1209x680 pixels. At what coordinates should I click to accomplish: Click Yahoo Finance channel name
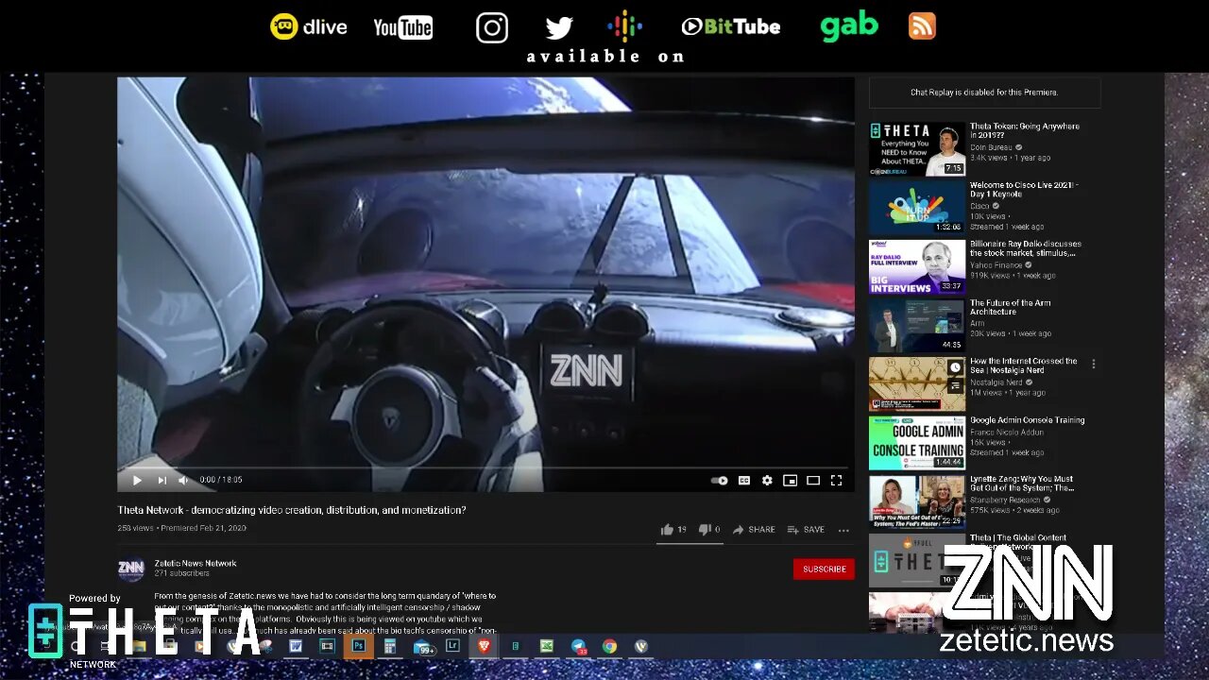click(x=996, y=265)
